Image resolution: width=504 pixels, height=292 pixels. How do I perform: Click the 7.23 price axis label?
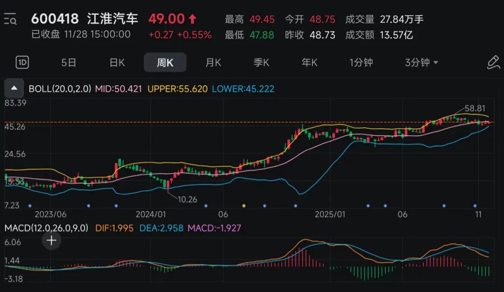point(12,205)
